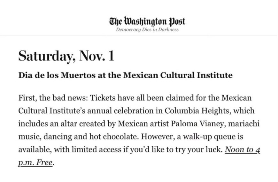Click The Washington Post masthead logo
The width and height of the screenshot is (278, 182).
147,21
